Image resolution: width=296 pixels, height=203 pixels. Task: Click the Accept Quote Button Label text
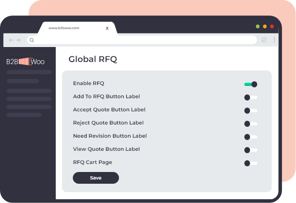(109, 110)
